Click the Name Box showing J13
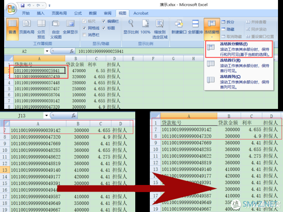The width and height of the screenshot is (283, 212). pos(22,116)
